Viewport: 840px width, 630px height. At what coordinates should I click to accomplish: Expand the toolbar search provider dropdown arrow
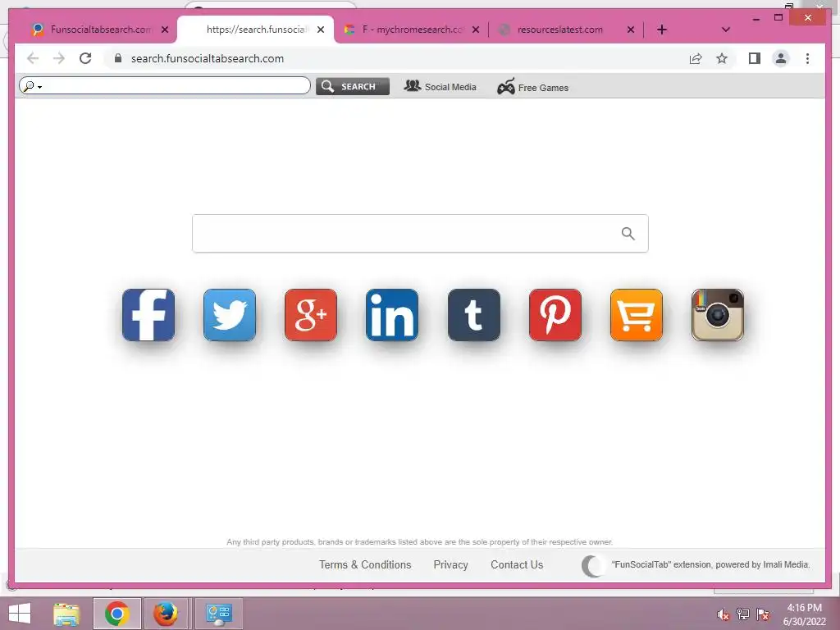pos(40,87)
